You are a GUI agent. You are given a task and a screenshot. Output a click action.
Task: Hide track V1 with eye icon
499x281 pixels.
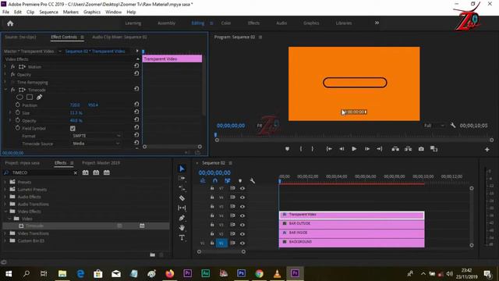(242, 243)
